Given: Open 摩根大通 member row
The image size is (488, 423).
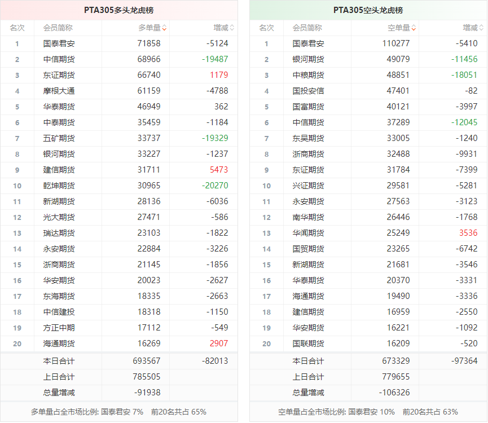Looking at the screenshot, I should click(59, 91).
